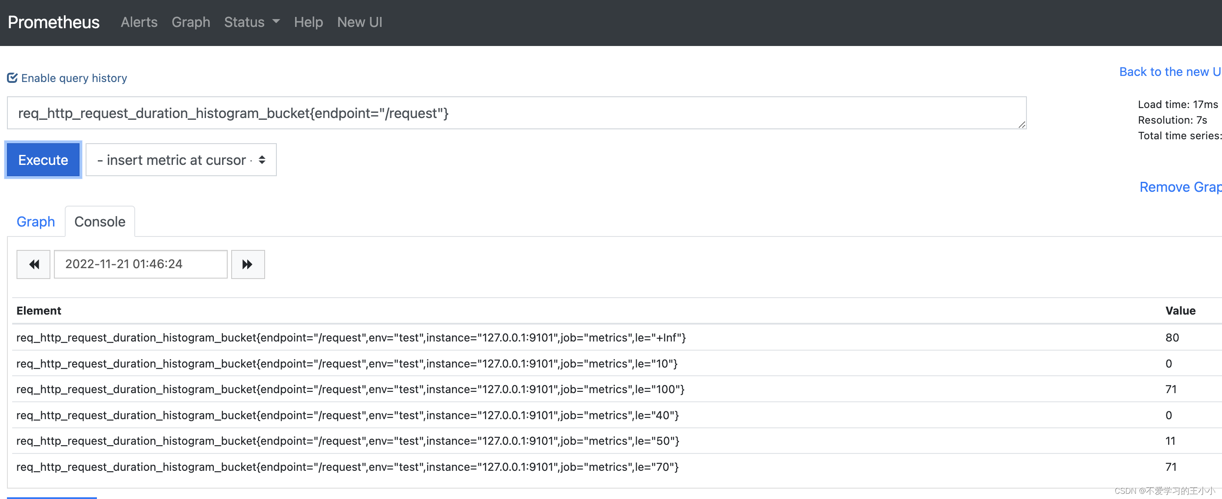1222x499 pixels.
Task: Select the result row with le="70"
Action: (617, 467)
